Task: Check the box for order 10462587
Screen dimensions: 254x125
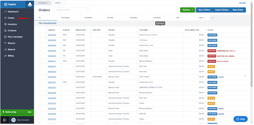Action: [x=40, y=35]
